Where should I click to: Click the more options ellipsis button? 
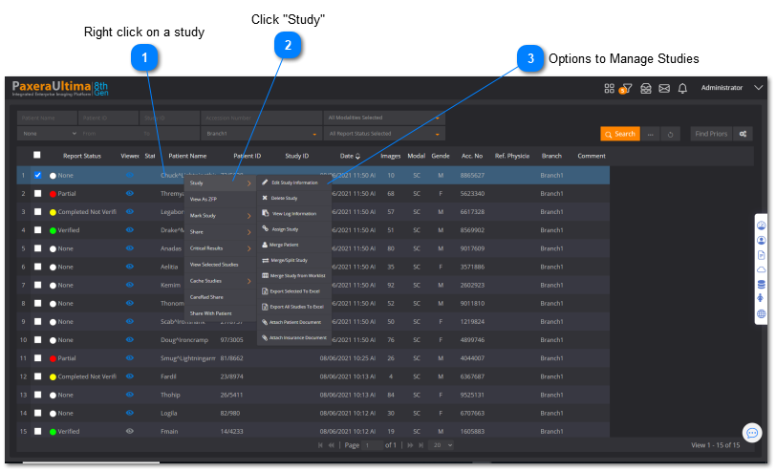(650, 134)
